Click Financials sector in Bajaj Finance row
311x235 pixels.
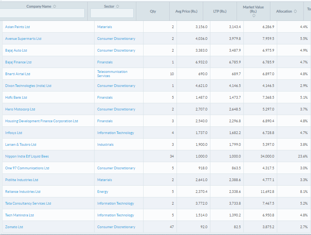click(x=105, y=62)
